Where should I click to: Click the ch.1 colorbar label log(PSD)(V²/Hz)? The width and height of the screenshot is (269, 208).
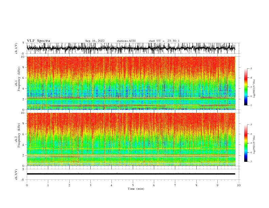pyautogui.click(x=254, y=89)
